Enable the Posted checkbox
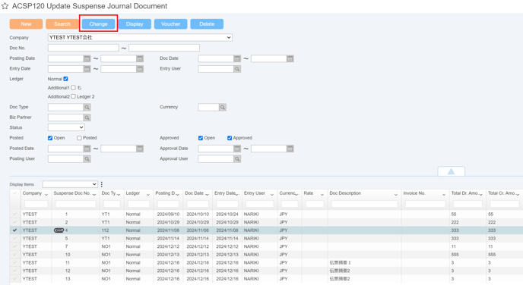 click(x=79, y=138)
